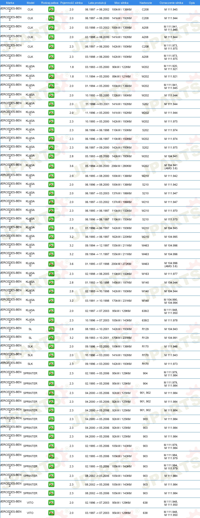Image resolution: width=200 pixels, height=518 pixels.
Task: Click the Pojemność silnika column header
Action: 71,3
